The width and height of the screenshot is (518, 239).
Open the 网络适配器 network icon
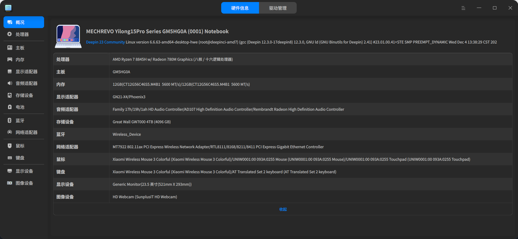coord(10,132)
